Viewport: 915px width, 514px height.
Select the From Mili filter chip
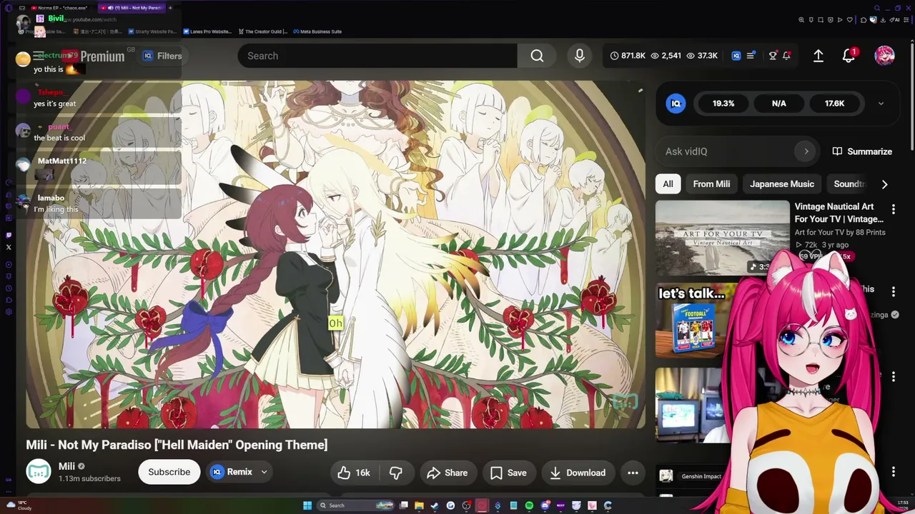pos(711,183)
